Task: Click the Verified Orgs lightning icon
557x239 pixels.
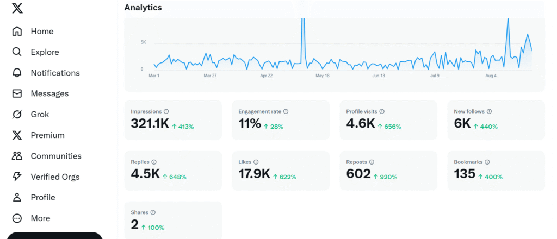Action: (x=17, y=177)
